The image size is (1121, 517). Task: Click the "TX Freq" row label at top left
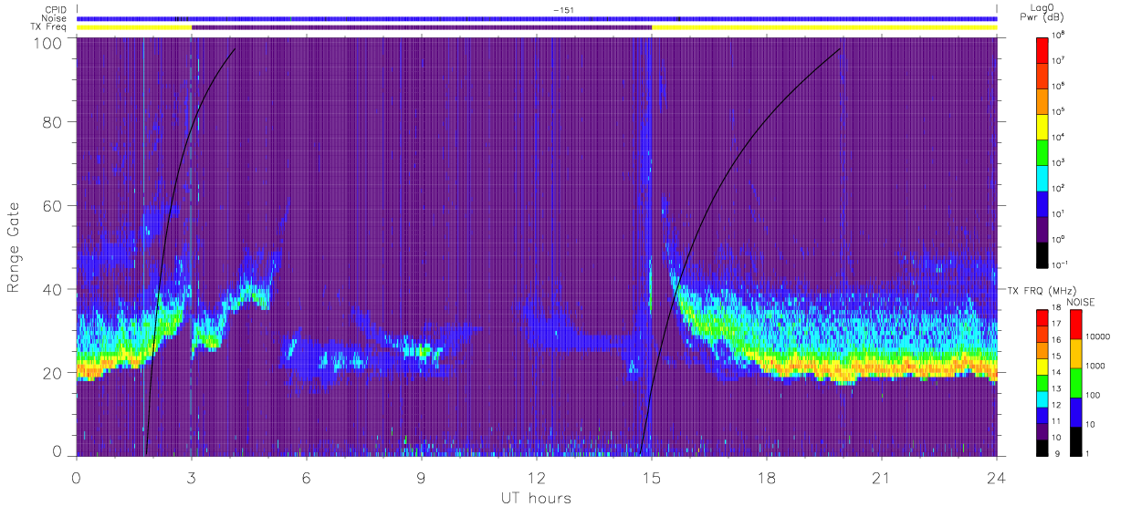(x=50, y=27)
